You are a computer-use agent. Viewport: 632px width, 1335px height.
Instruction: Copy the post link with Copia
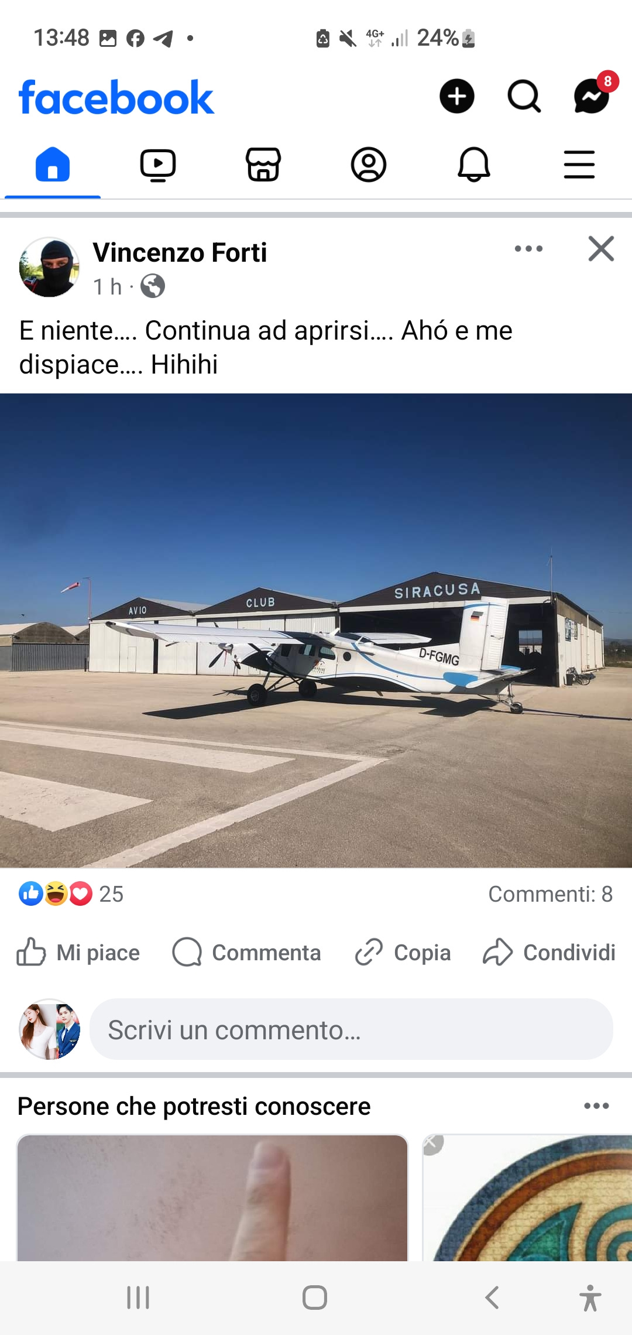pyautogui.click(x=403, y=953)
